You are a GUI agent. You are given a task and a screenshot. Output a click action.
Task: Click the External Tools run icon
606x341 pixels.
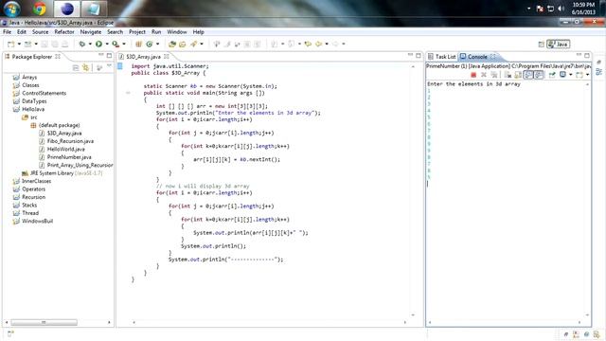tap(116, 45)
